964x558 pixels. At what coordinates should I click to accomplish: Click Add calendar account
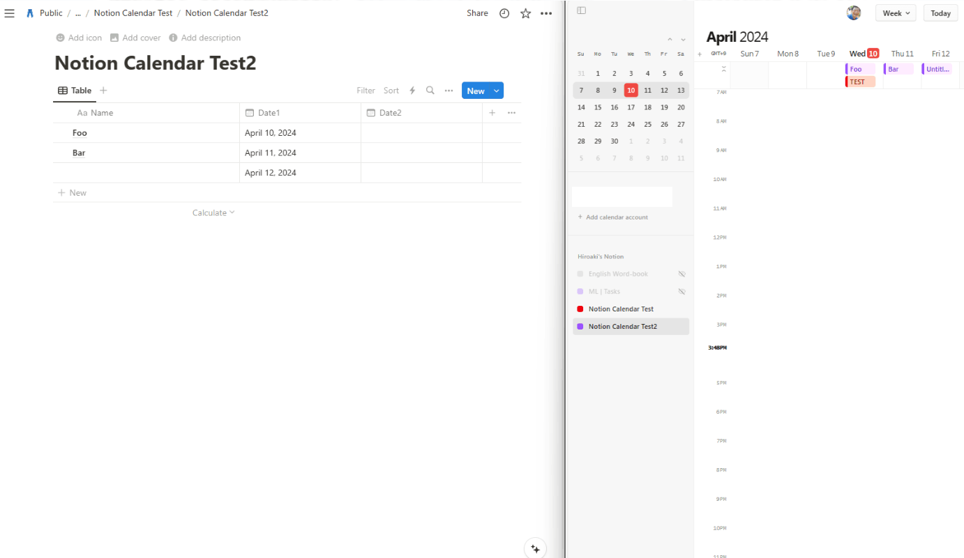click(613, 217)
